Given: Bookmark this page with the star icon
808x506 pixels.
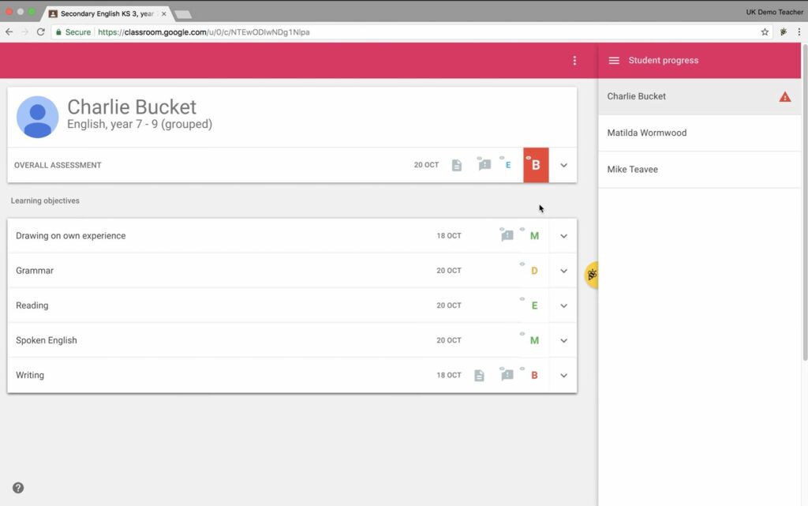Looking at the screenshot, I should coord(765,32).
